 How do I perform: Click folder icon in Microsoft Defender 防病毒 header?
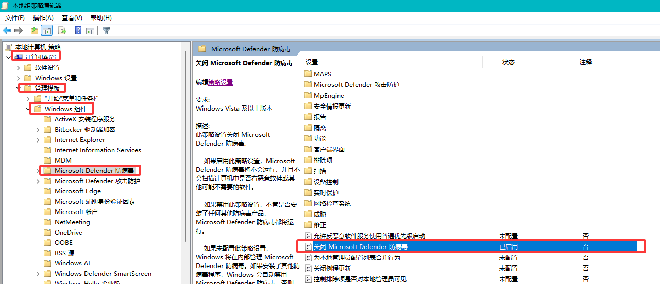pos(202,49)
